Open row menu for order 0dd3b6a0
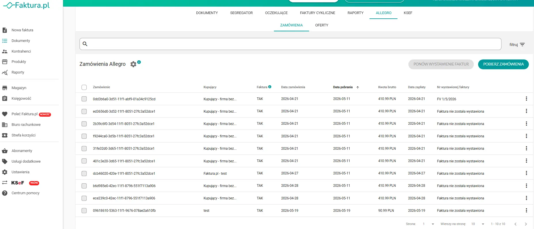Viewport: 534px width, 229px height. (x=526, y=99)
